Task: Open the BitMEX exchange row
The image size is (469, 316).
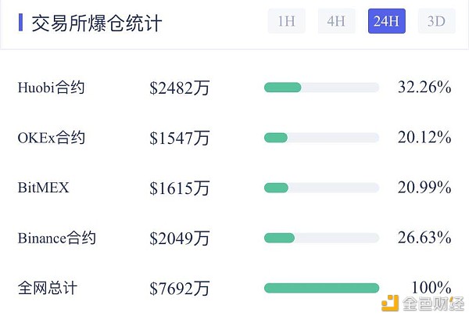Action: (x=234, y=188)
